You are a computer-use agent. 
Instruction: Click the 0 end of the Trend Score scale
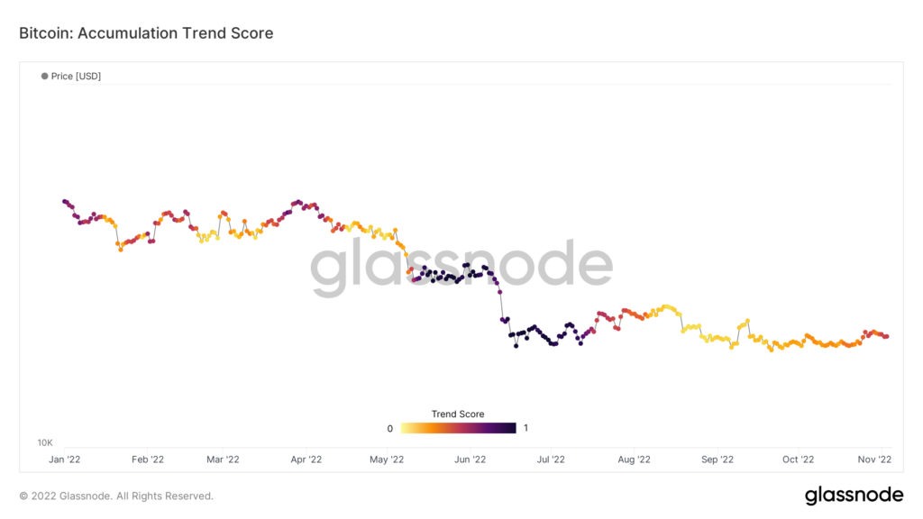390,429
